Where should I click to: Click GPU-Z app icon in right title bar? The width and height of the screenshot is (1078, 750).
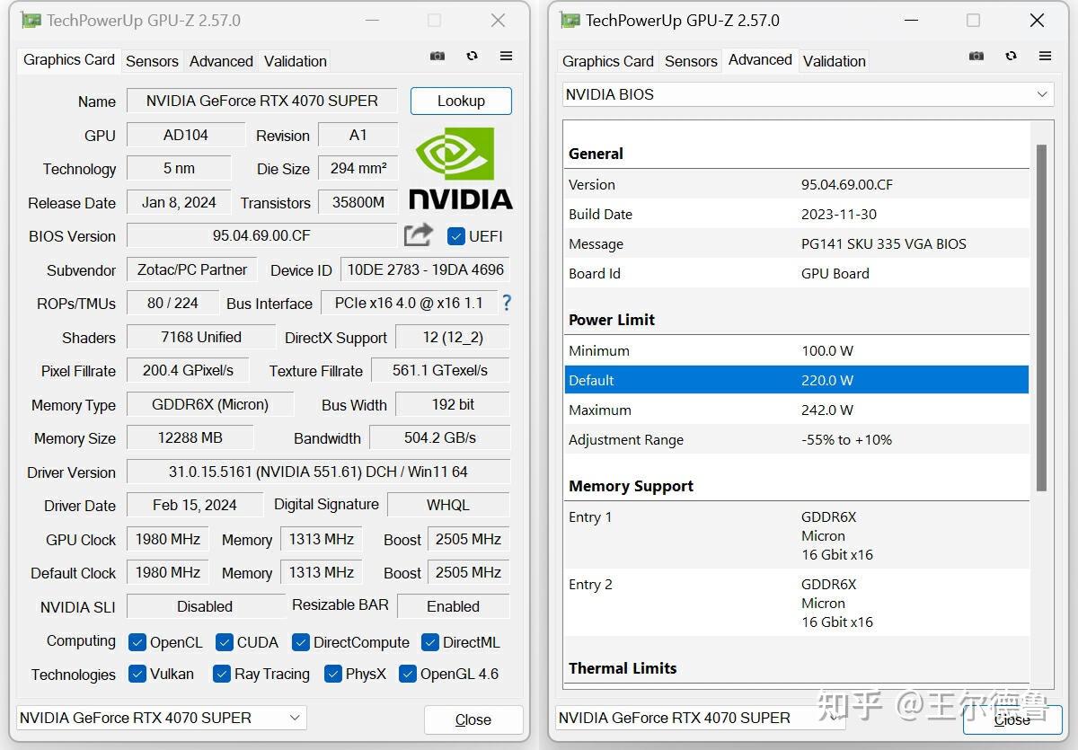tap(570, 20)
